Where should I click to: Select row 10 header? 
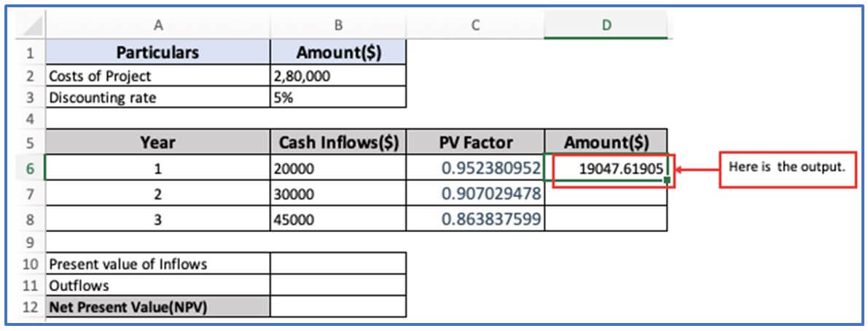31,263
